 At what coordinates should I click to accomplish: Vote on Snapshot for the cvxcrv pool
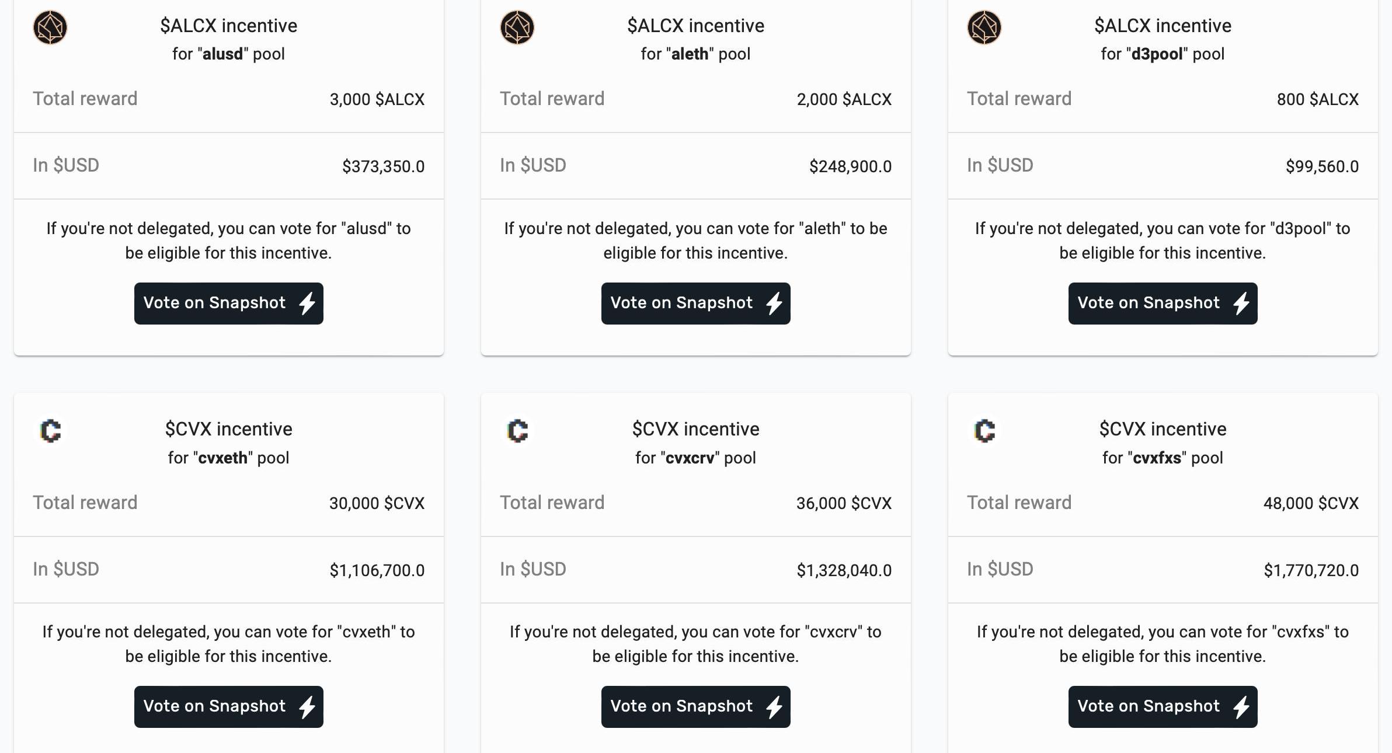coord(695,707)
